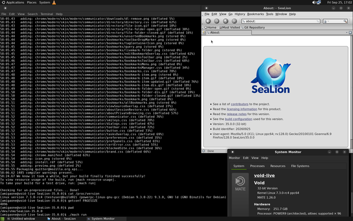Click SeaLion window menu button in title bar
This screenshot has height=221, width=353.
206,8
